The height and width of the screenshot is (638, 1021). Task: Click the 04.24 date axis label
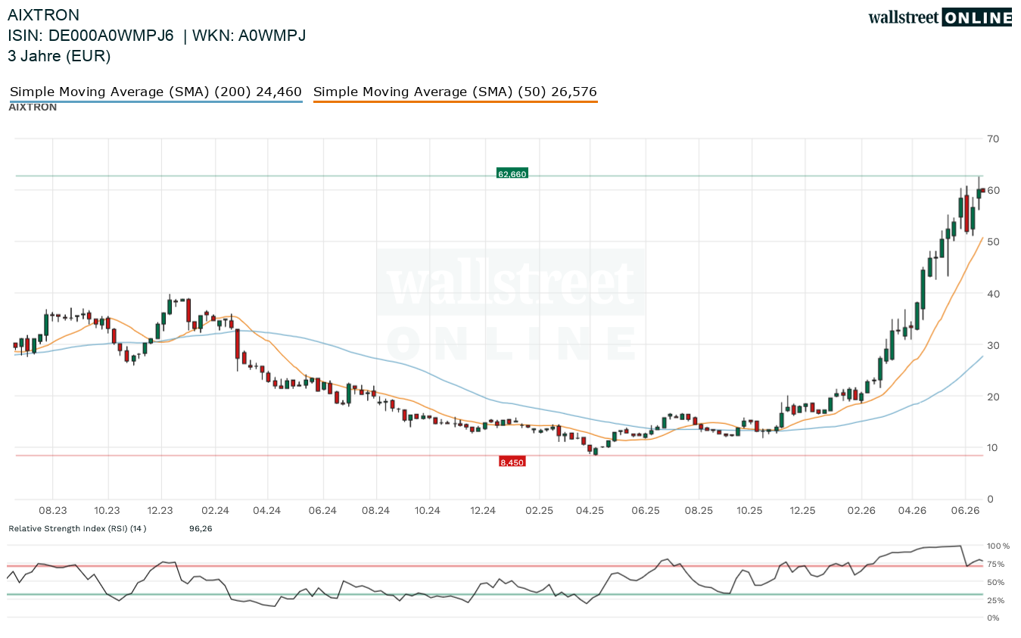click(268, 511)
